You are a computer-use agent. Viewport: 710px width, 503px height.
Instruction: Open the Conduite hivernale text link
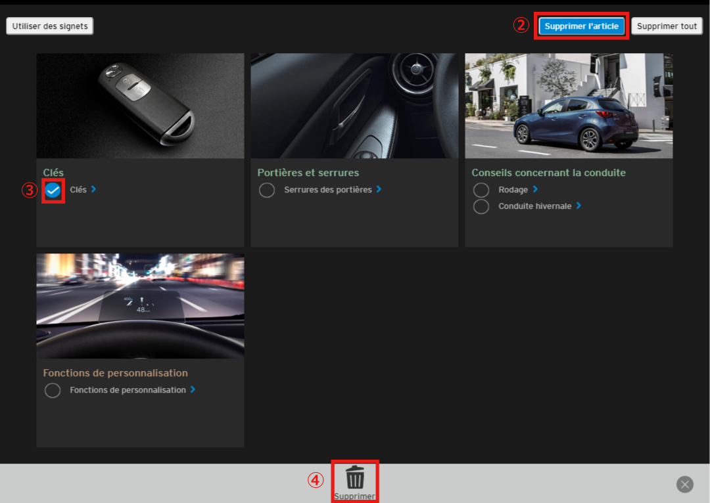tap(534, 206)
